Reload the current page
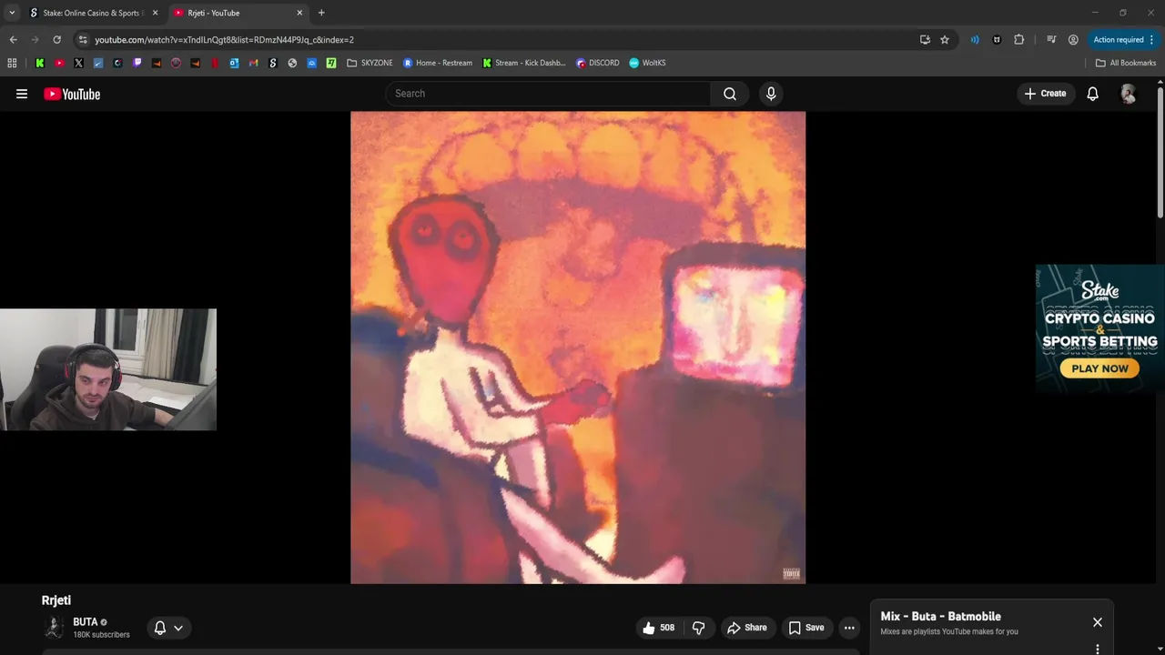 tap(56, 40)
